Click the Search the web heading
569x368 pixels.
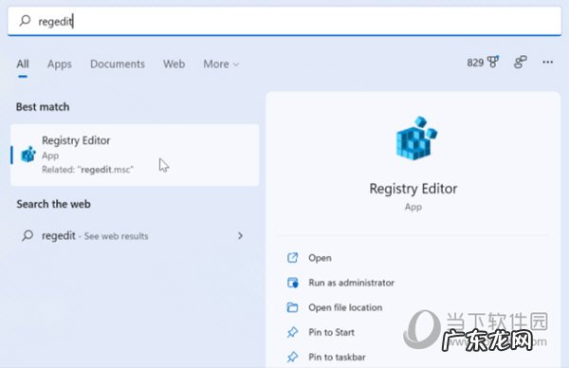53,204
